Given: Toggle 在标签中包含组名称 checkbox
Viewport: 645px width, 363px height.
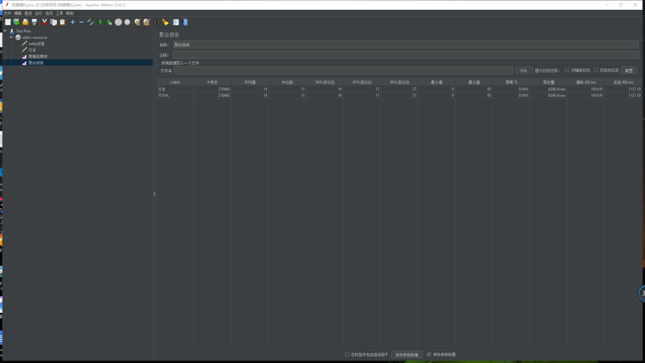Looking at the screenshot, I should tap(347, 354).
